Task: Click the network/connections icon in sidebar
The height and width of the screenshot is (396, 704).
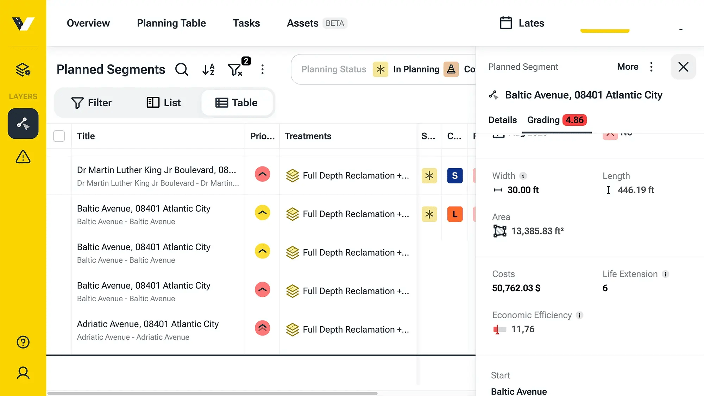Action: (23, 123)
